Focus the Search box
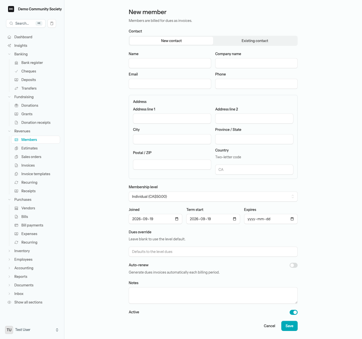The height and width of the screenshot is (339, 362). (26, 23)
